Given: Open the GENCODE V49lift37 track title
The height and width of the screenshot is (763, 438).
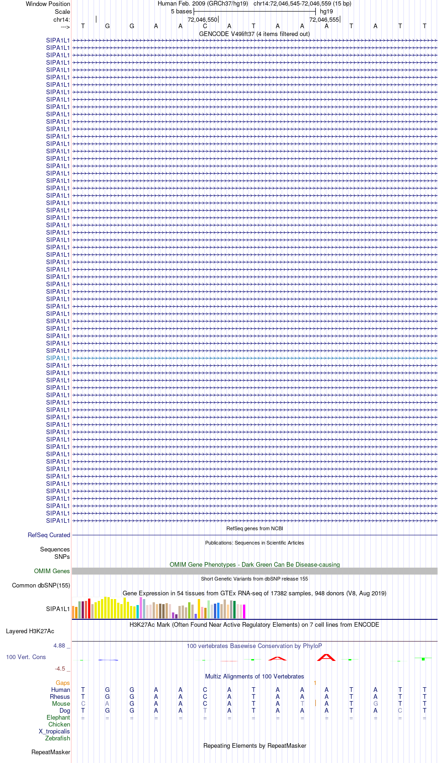Looking at the screenshot, I should [x=255, y=34].
